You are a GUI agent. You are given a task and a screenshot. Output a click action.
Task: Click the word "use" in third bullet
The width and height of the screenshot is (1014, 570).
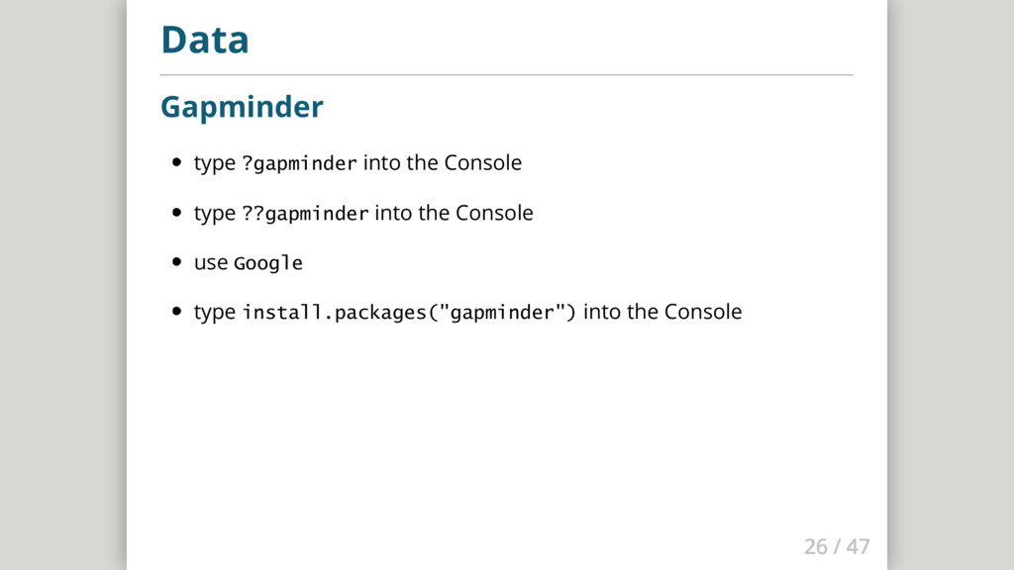click(x=211, y=263)
